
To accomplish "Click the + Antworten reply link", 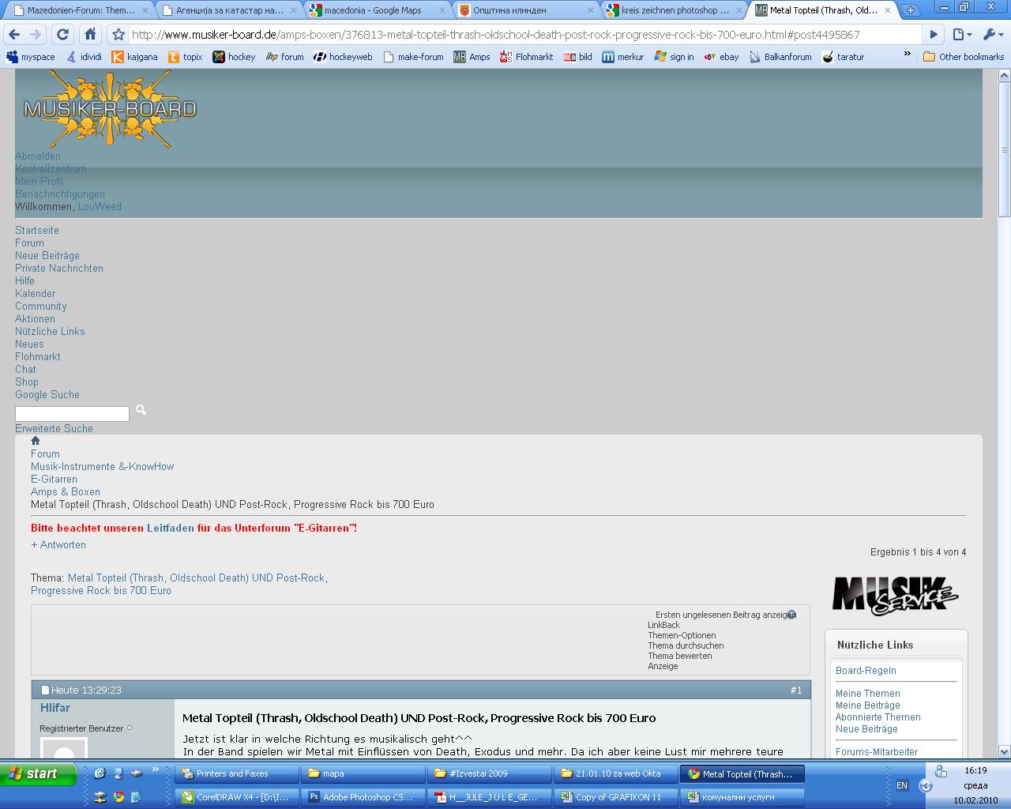I will coord(58,545).
